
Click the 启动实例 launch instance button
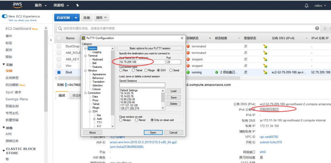coord(63,18)
